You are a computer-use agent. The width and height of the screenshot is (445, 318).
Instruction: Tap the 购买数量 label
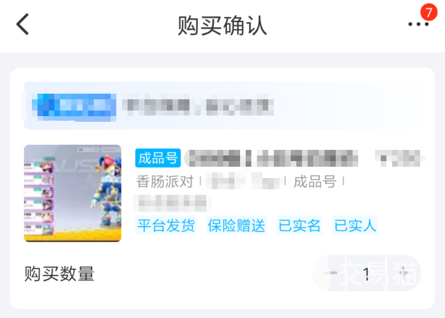pyautogui.click(x=59, y=274)
